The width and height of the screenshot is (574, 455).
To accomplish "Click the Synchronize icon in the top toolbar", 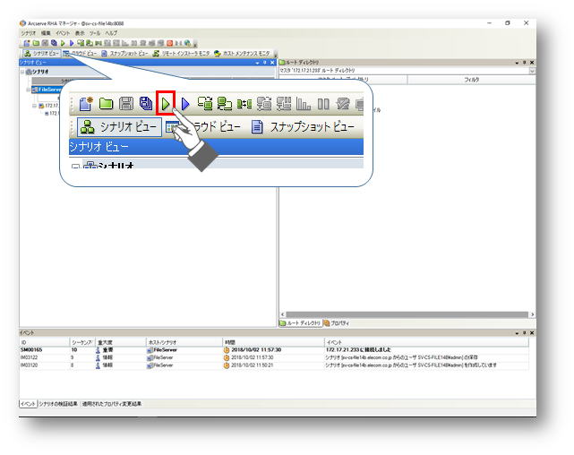I will (x=81, y=43).
